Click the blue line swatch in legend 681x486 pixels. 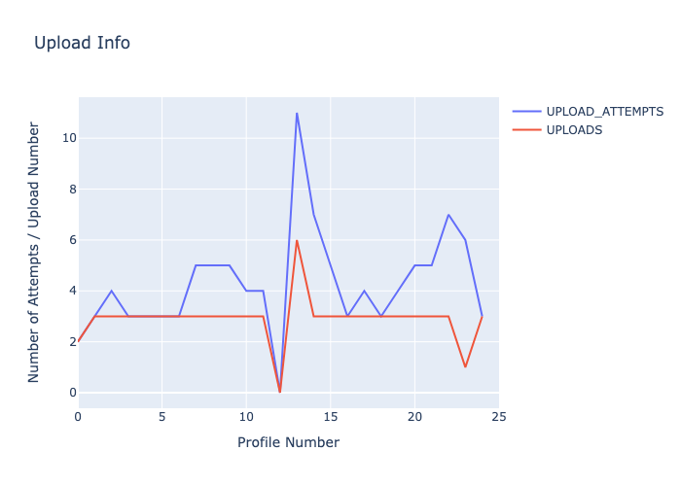(525, 111)
